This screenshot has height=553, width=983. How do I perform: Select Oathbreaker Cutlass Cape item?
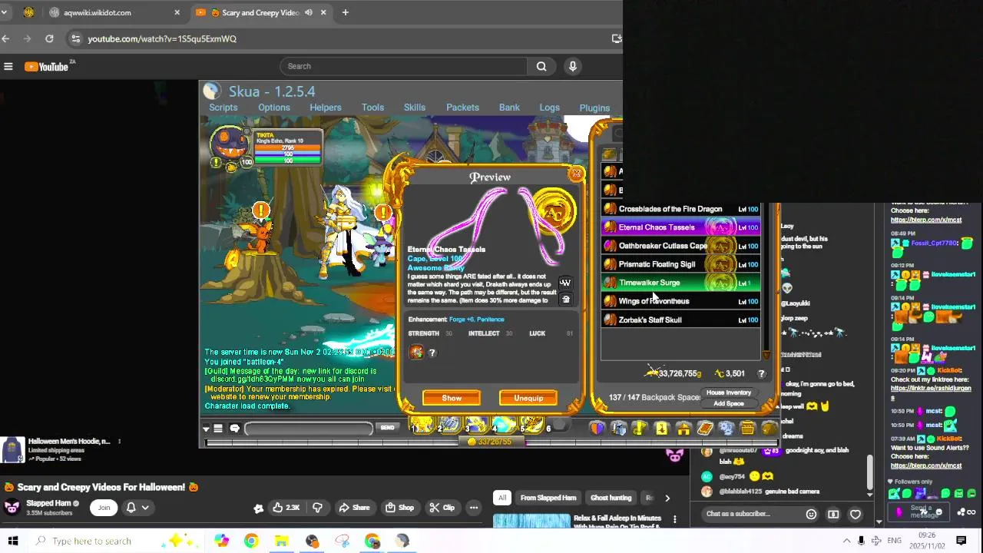click(x=680, y=246)
